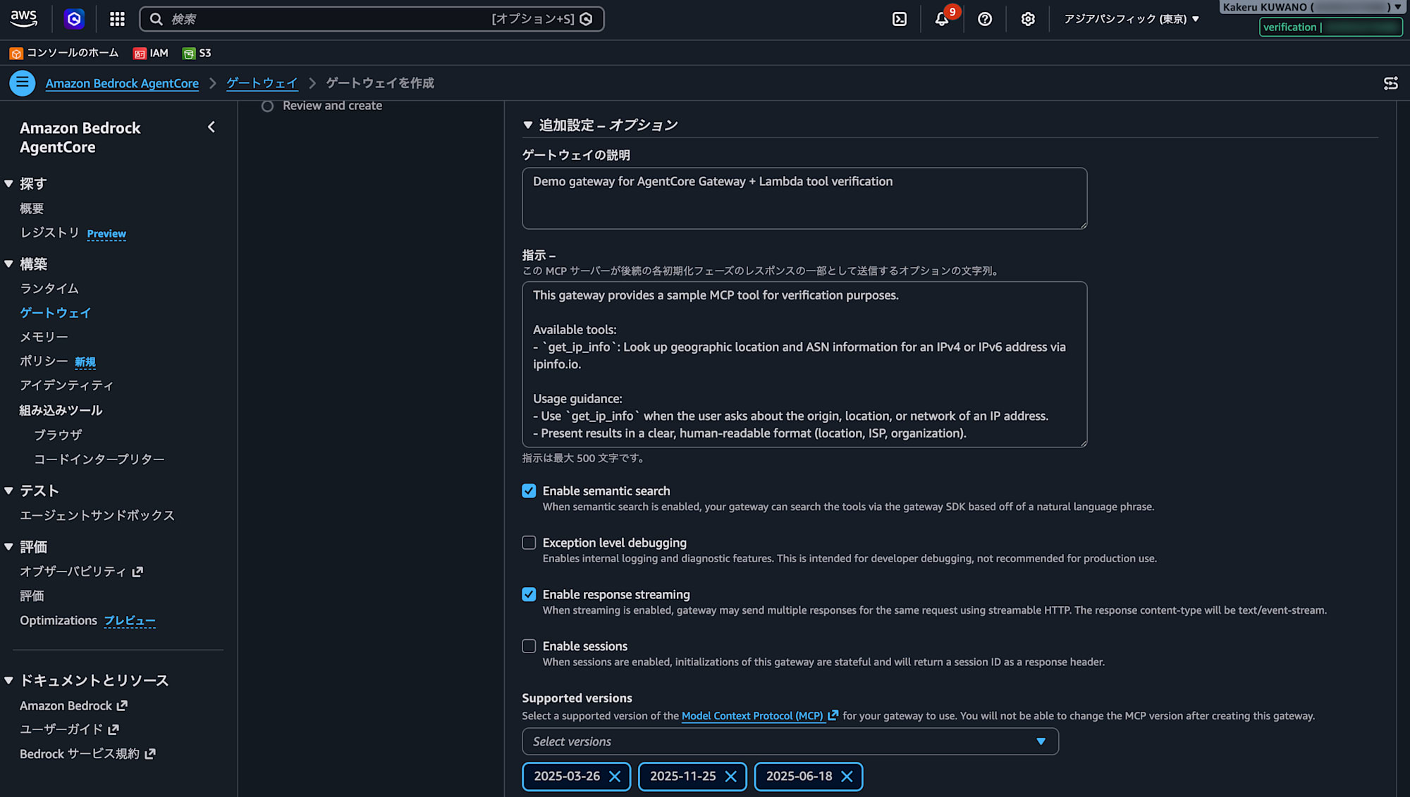The height and width of the screenshot is (797, 1410).
Task: Open オブザーバビリティ external link
Action: (81, 572)
